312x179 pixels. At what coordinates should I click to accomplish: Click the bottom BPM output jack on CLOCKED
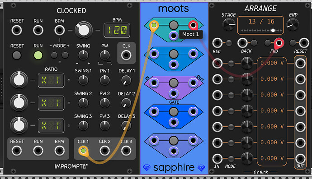(x=60, y=151)
